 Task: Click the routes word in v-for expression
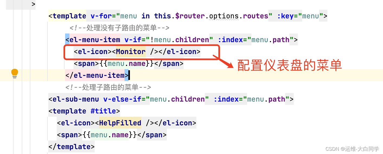point(256,16)
